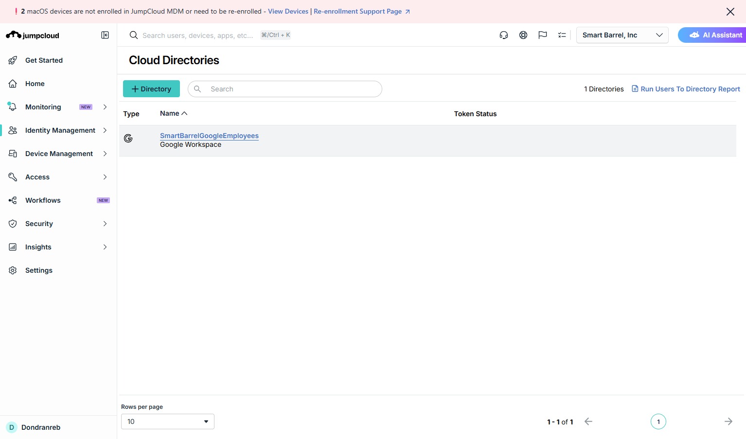Click the report document icon
Screen dimensions: 746x439
click(x=635, y=88)
